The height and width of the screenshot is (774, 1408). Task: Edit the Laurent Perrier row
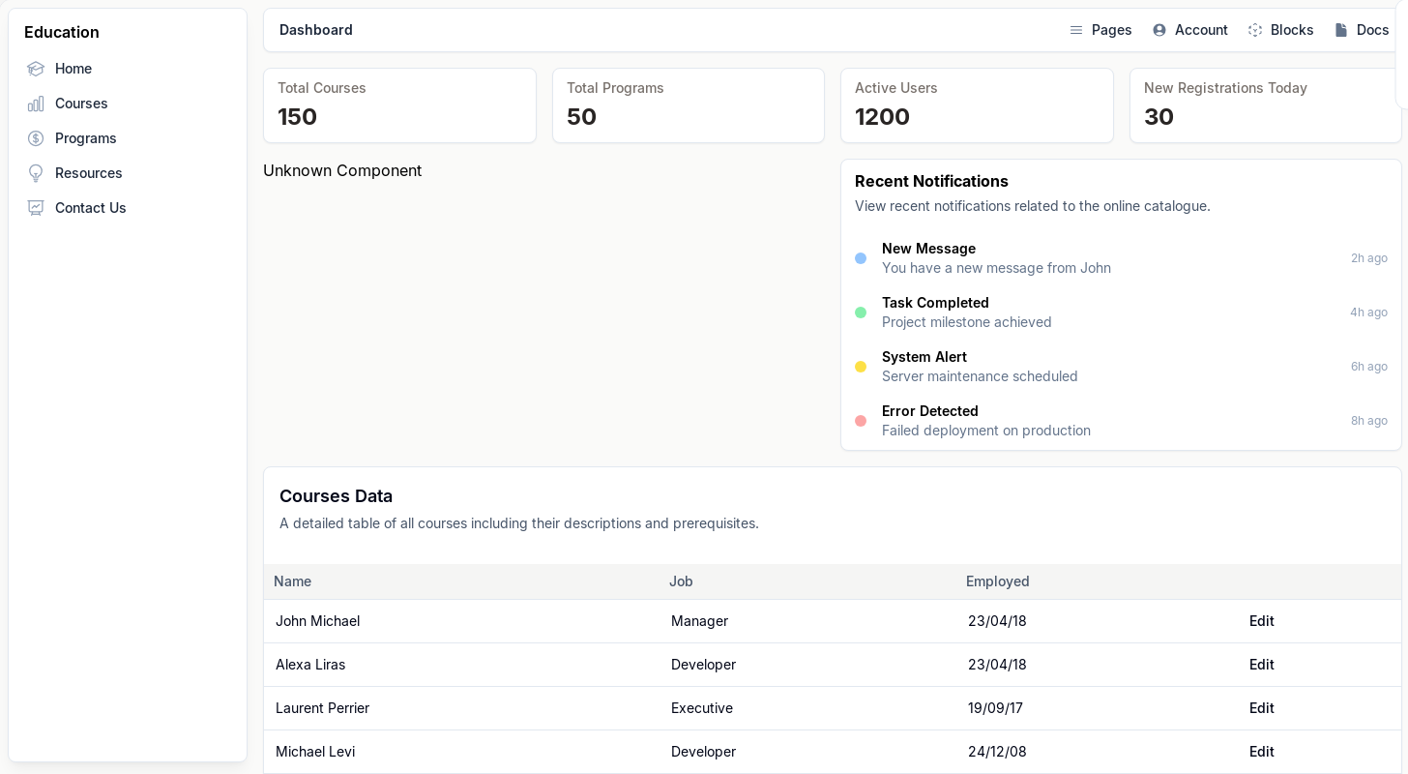1261,708
